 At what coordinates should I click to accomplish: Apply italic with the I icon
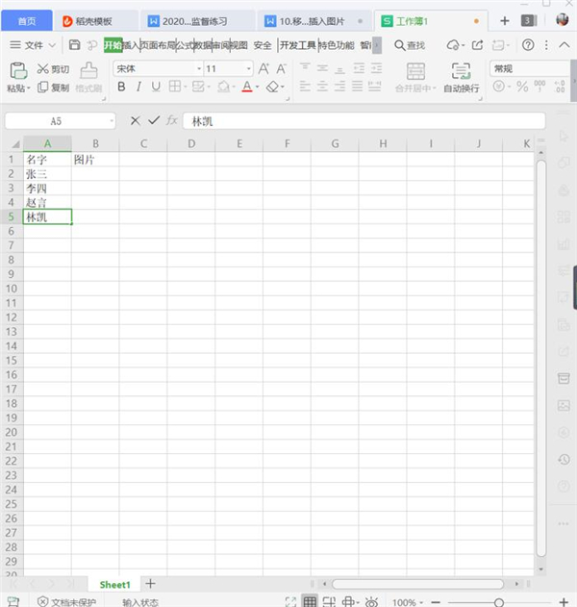pyautogui.click(x=138, y=87)
